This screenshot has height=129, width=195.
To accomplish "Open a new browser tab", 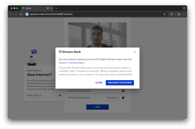I will point(56,8).
